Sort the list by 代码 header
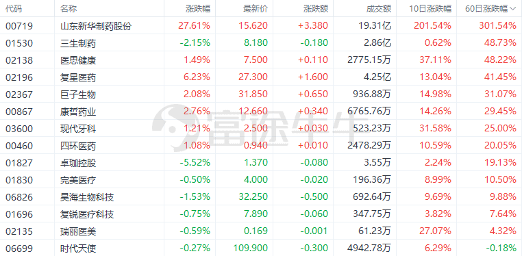Image resolution: width=522 pixels, height=256 pixels. 14,9
